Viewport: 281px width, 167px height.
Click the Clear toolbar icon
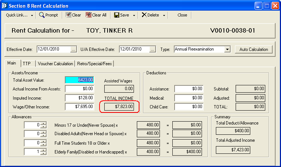68,15
